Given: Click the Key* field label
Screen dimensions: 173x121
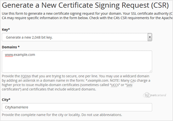Looking at the screenshot, I should (6, 30).
